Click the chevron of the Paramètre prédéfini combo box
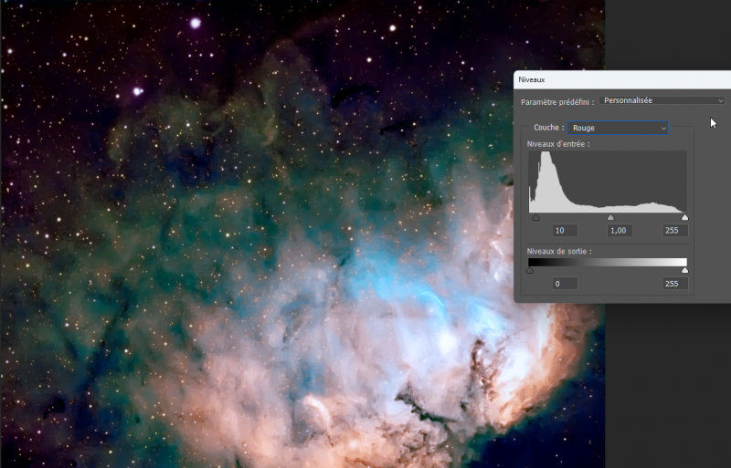This screenshot has height=468, width=731. [720, 100]
